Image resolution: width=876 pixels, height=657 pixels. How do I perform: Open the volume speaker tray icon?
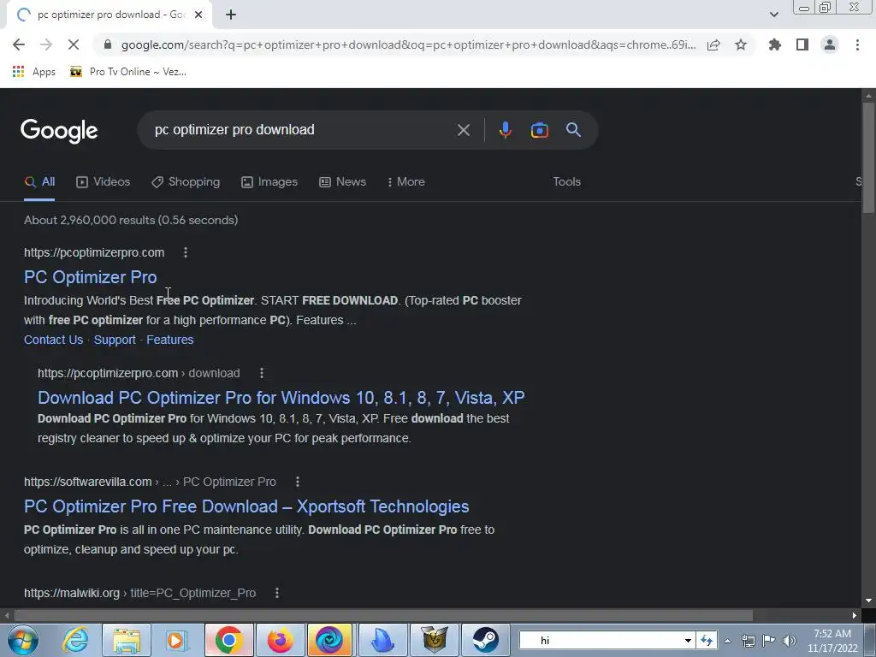coord(789,642)
